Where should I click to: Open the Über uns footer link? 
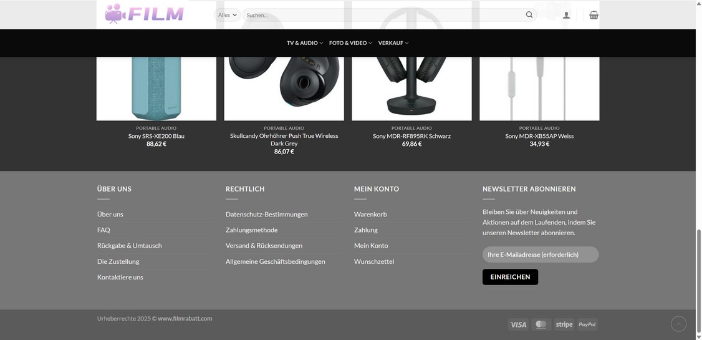110,214
